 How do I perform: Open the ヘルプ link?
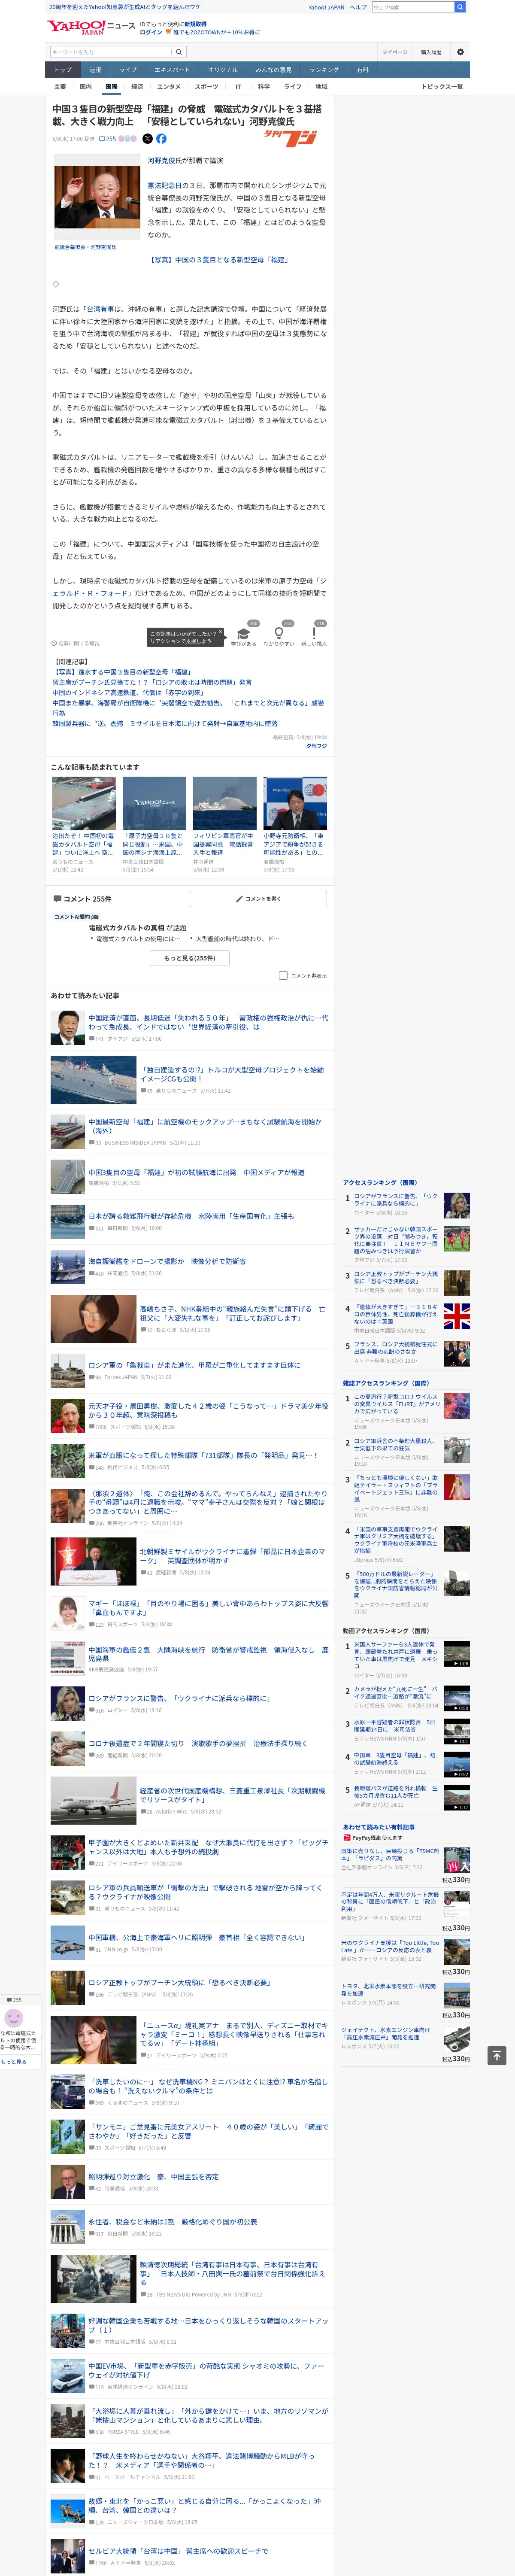point(358,7)
